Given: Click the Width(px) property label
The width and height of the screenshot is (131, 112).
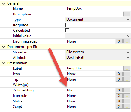Looking at the screenshot, I should (21, 85).
